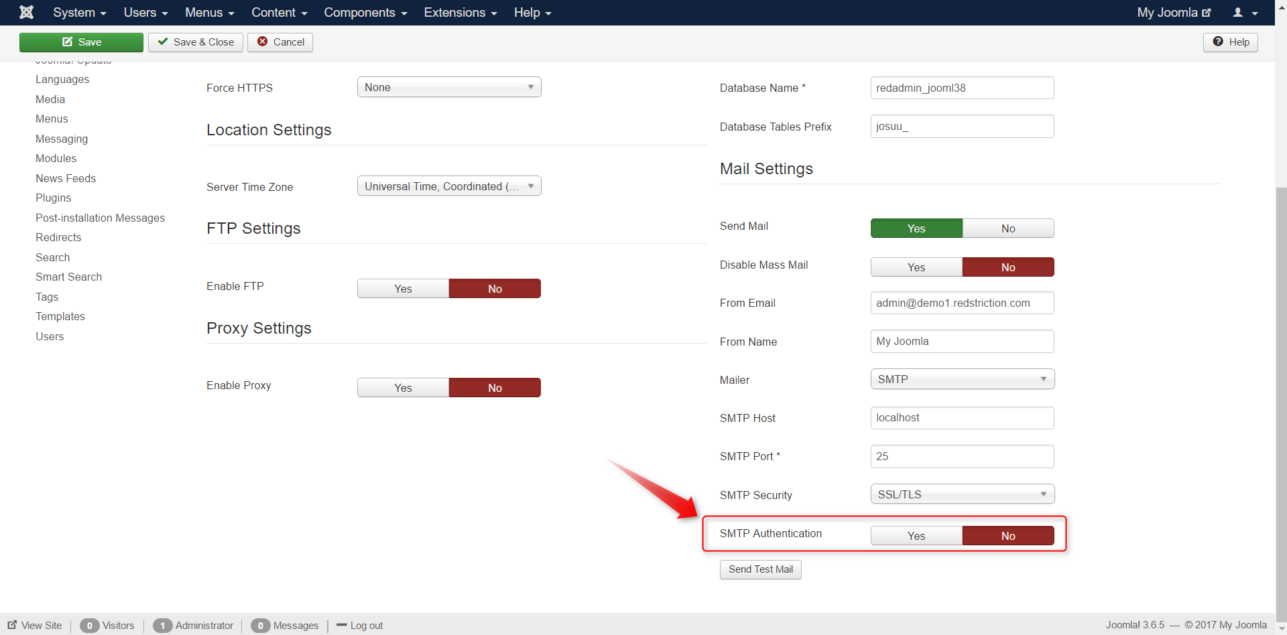
Task: Open the Users menu in top bar
Action: [x=145, y=13]
